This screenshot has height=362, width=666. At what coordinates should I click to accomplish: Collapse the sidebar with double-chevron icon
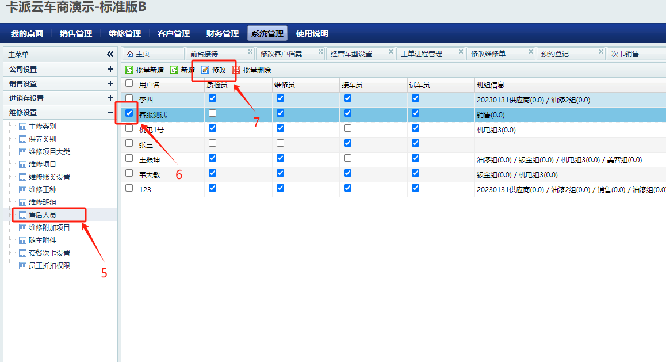[x=110, y=54]
